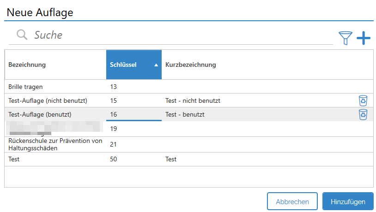Sort by Kurzbezeichnung column header
This screenshot has width=376, height=212.
tap(191, 65)
